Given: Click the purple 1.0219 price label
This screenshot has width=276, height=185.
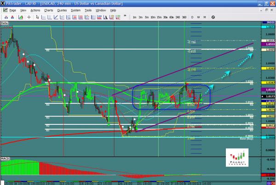Looking at the screenshot, I should [270, 90].
